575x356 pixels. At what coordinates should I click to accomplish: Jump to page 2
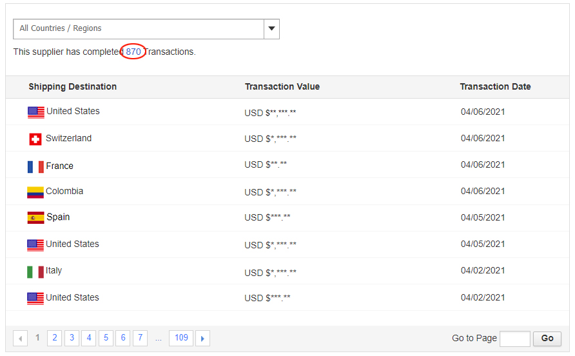(55, 337)
